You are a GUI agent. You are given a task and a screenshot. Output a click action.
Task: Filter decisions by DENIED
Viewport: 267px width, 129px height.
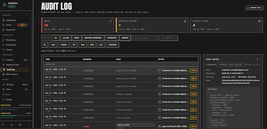click(125, 38)
